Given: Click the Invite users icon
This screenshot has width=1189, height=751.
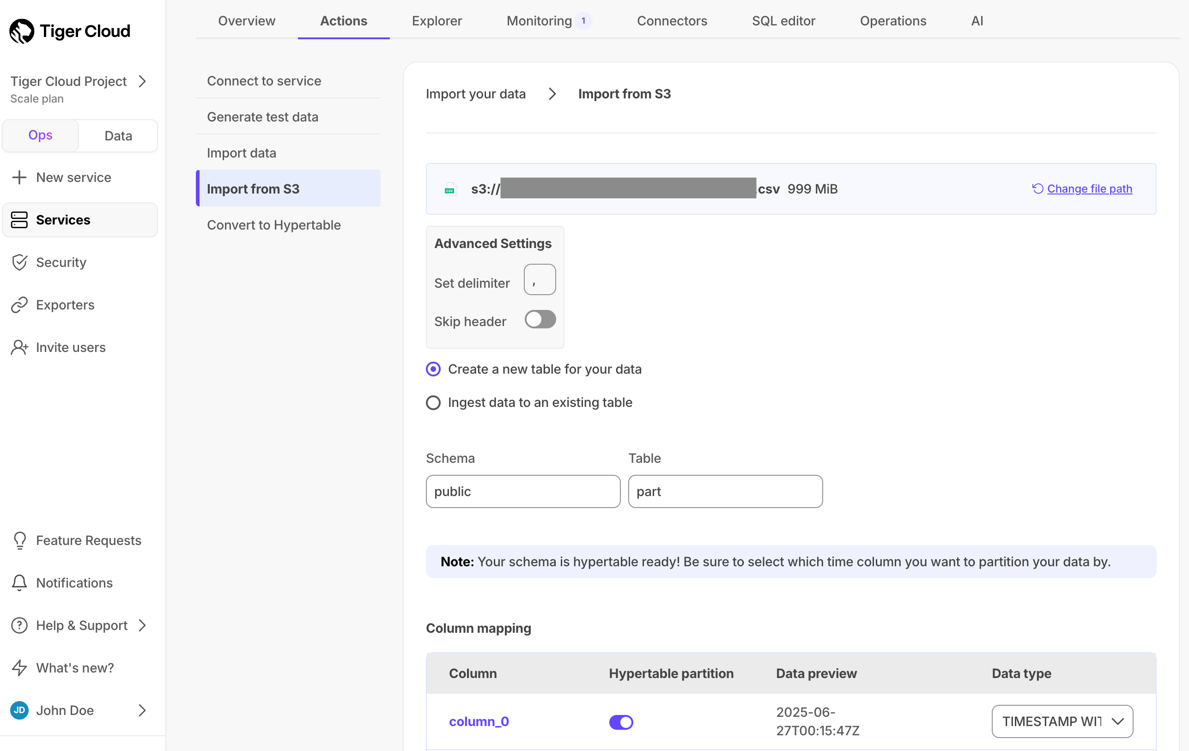Looking at the screenshot, I should click(20, 347).
